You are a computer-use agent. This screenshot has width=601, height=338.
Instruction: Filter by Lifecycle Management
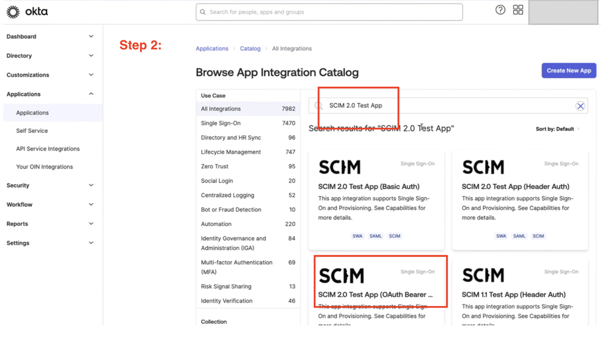pyautogui.click(x=248, y=152)
